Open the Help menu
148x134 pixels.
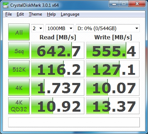(x=51, y=14)
